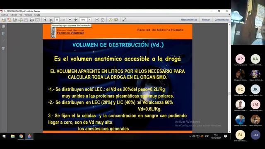Open the Ayuda menu
Viewport: 265px width, 149px height.
pos(37,15)
